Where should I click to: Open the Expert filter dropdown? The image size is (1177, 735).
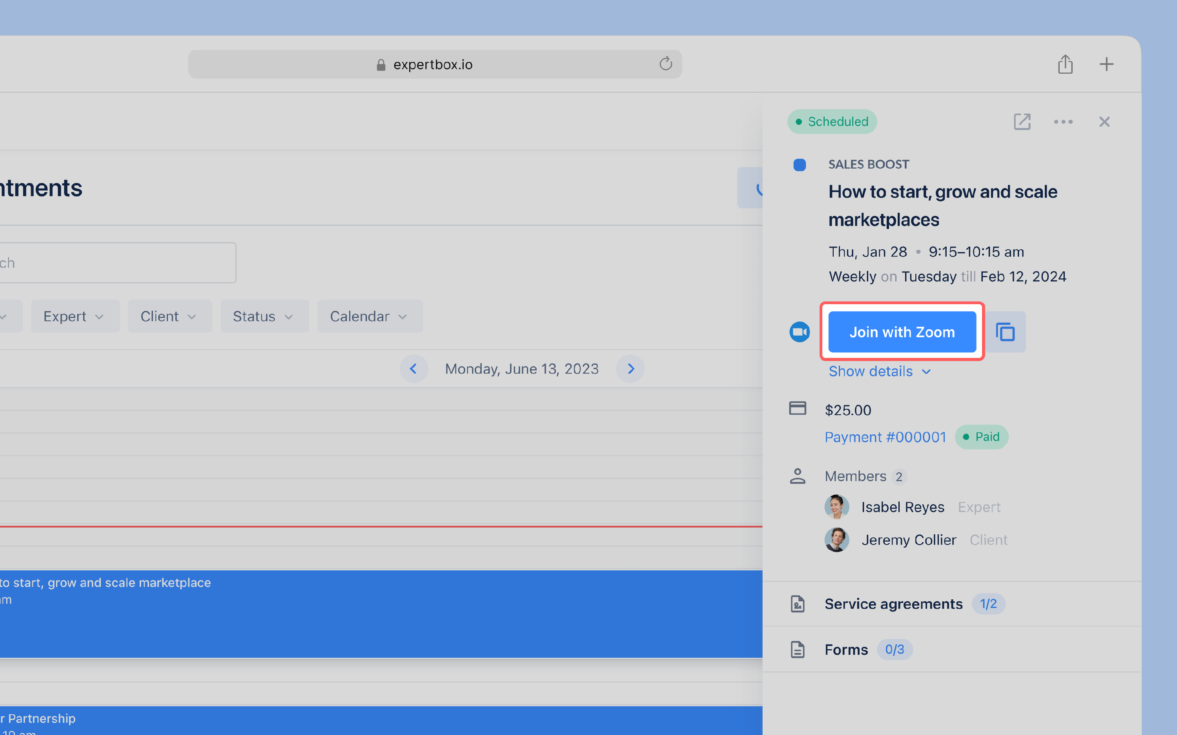pos(75,316)
